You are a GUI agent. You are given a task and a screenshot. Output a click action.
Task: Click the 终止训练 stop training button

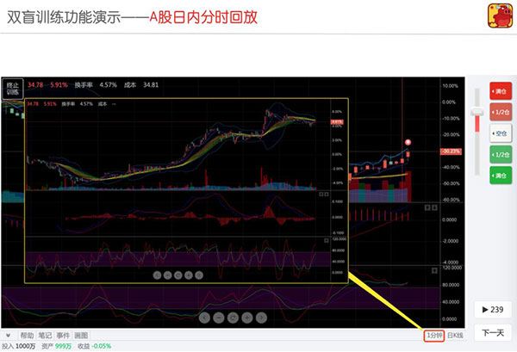[12, 90]
